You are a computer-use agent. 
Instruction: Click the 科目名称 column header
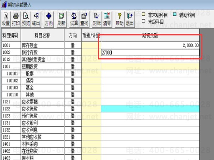coord(43,35)
